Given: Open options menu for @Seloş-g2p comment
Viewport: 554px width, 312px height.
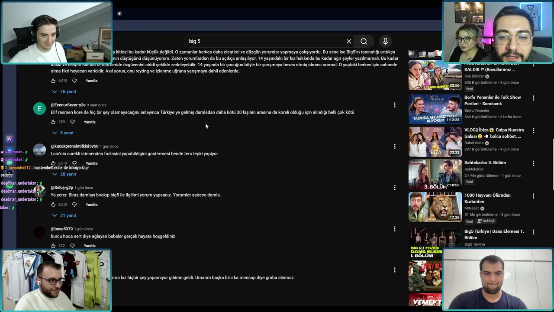Looking at the screenshot, I should pos(394,188).
